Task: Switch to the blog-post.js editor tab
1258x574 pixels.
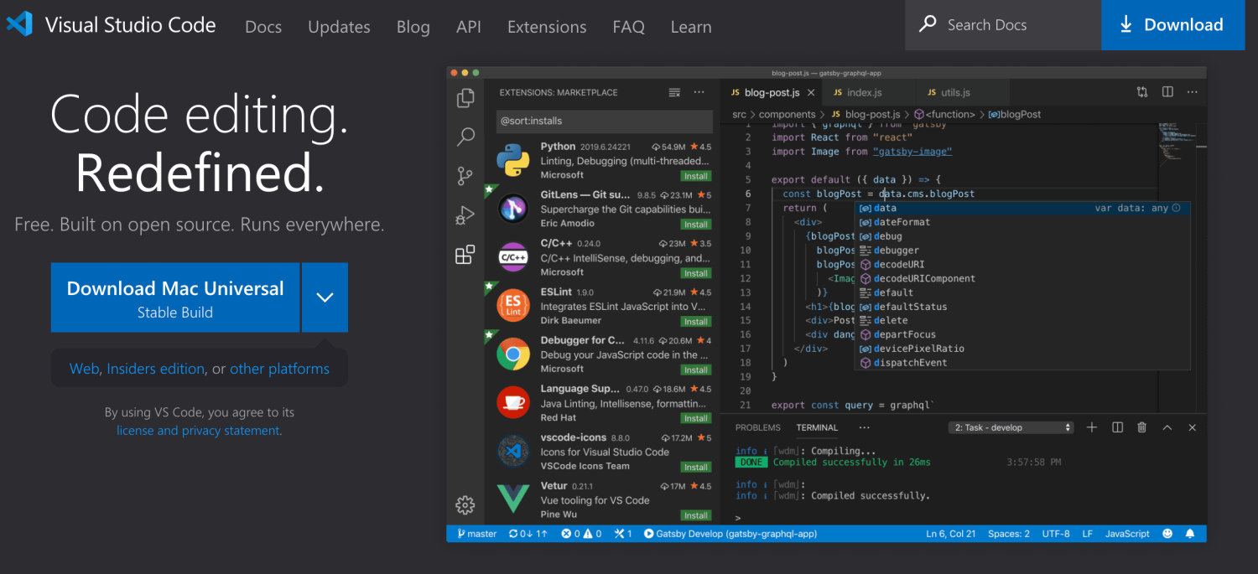Action: (x=771, y=92)
